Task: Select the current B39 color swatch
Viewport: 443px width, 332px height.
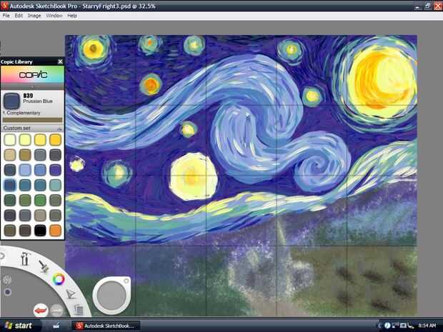Action: pyautogui.click(x=11, y=101)
